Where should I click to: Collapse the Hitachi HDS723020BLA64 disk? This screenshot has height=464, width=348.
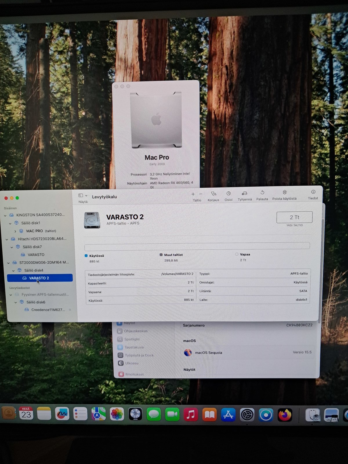coord(7,239)
